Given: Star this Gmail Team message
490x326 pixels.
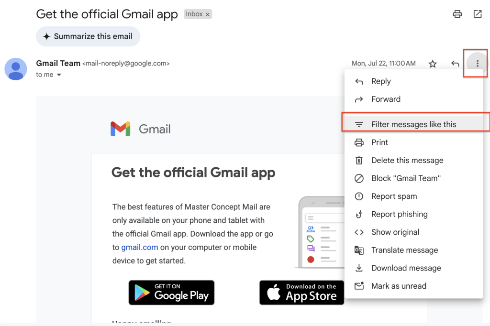Looking at the screenshot, I should point(433,64).
